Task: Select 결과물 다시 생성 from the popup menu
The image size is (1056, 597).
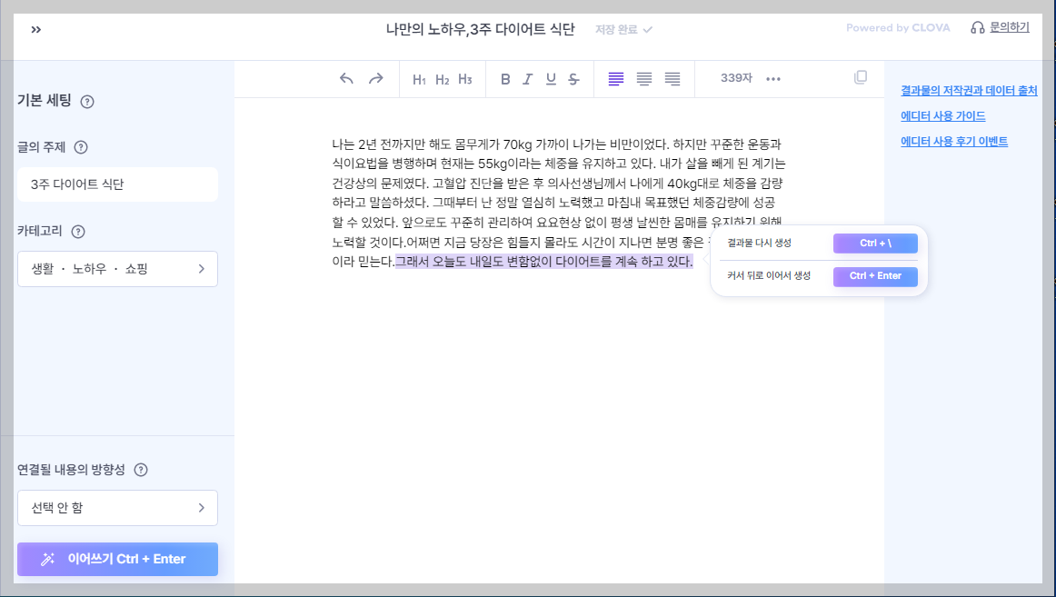Action: (x=816, y=243)
